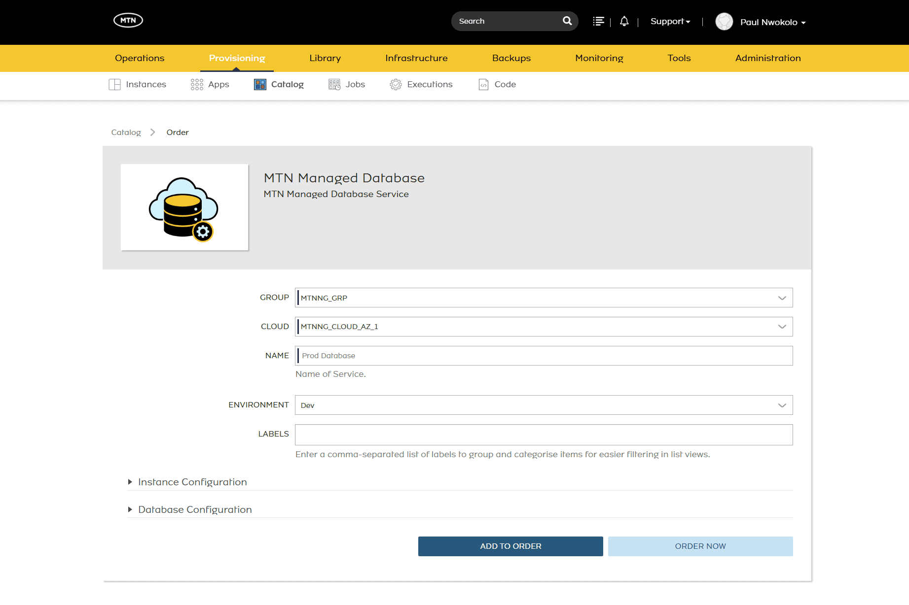Open the notifications bell

click(x=624, y=21)
